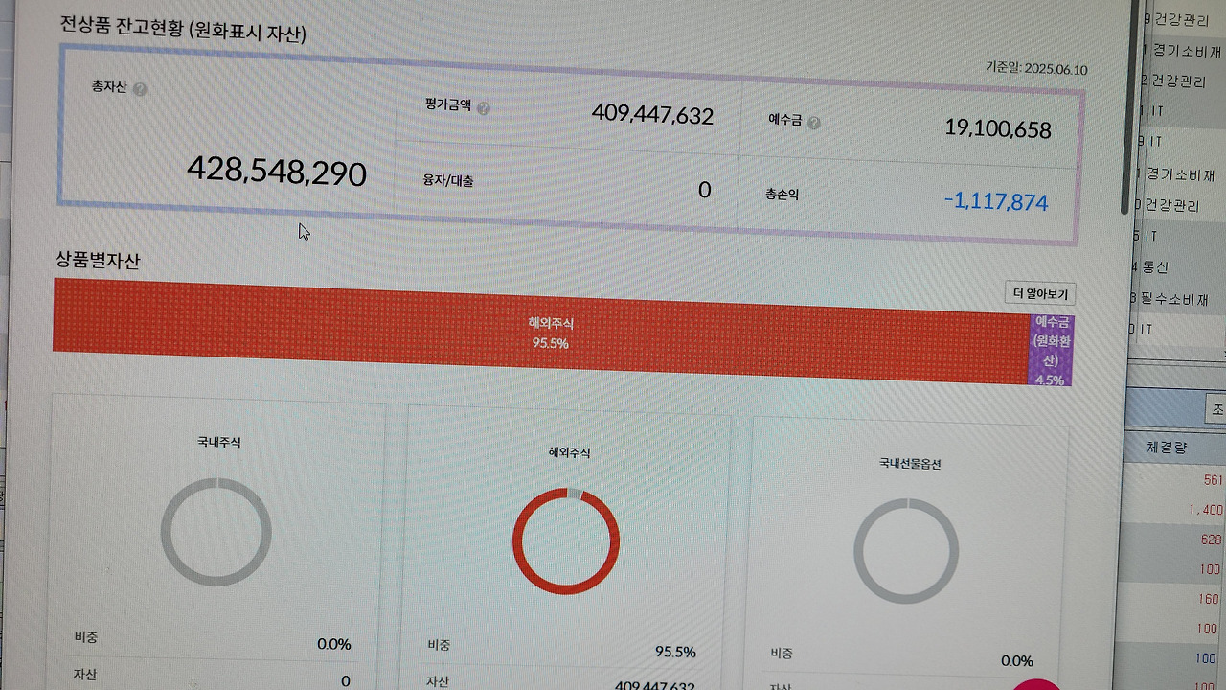This screenshot has width=1226, height=690.
Task: Click the 필수소비재 row in the background sector list
Action: [1173, 298]
